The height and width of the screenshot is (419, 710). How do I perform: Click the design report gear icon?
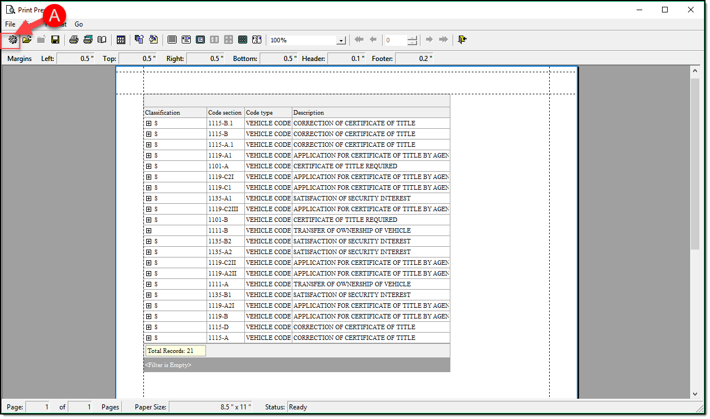click(12, 40)
